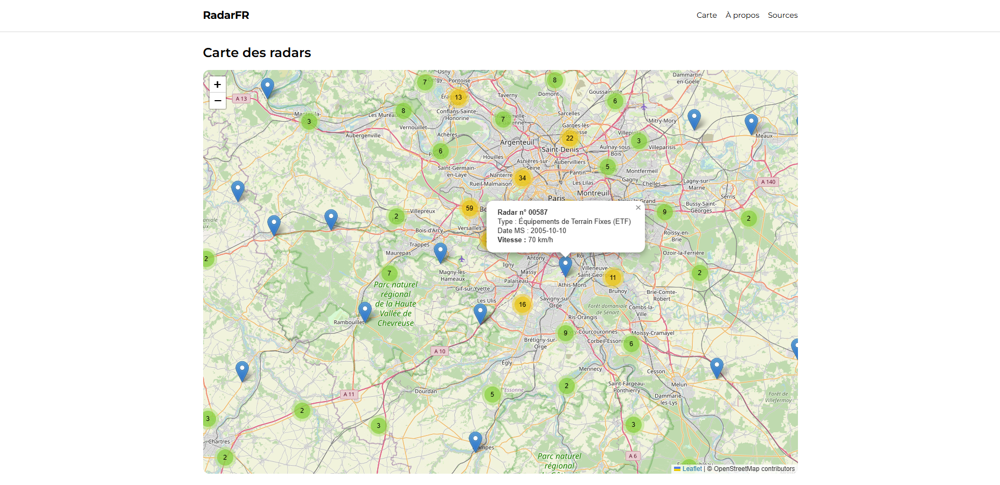Screen dimensions: 1000x485
Task: Click the RadarFR site logo
Action: point(226,15)
